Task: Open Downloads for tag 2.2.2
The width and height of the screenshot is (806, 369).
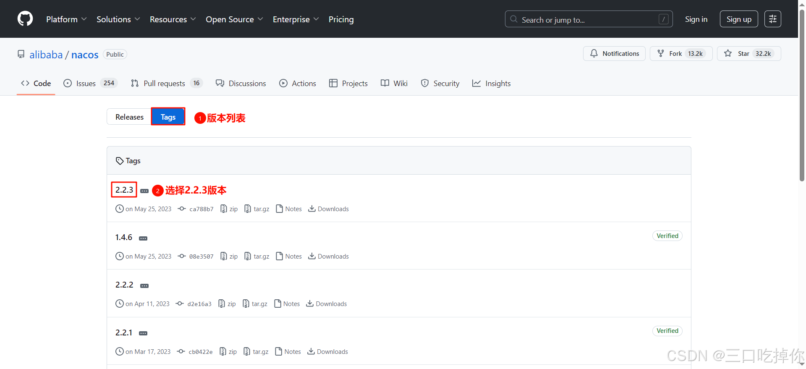Action: (327, 304)
